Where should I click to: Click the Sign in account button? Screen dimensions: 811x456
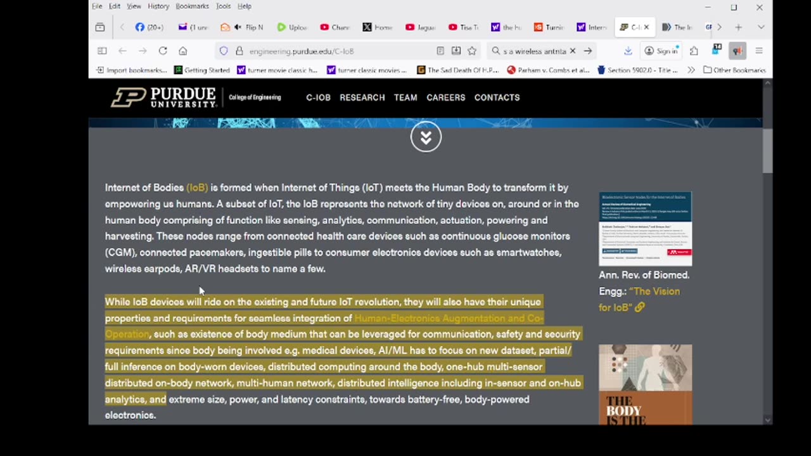pyautogui.click(x=661, y=51)
